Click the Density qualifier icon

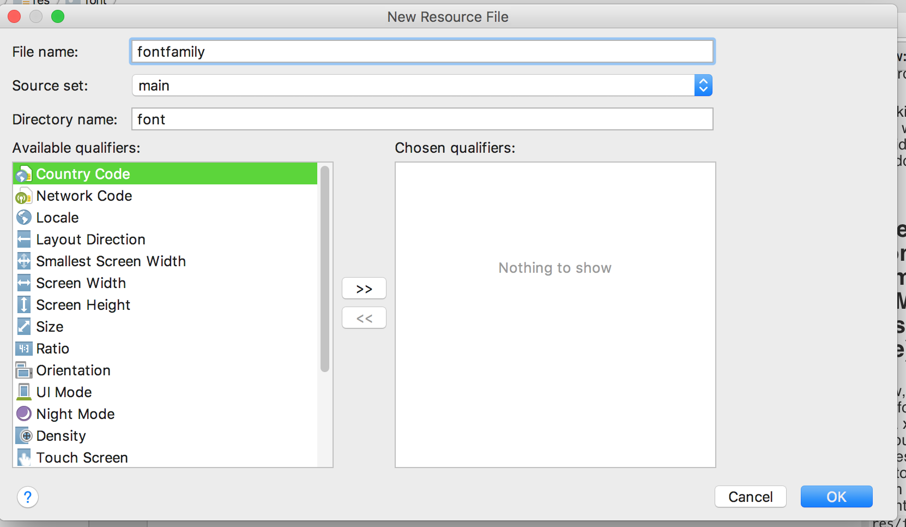[x=23, y=436]
